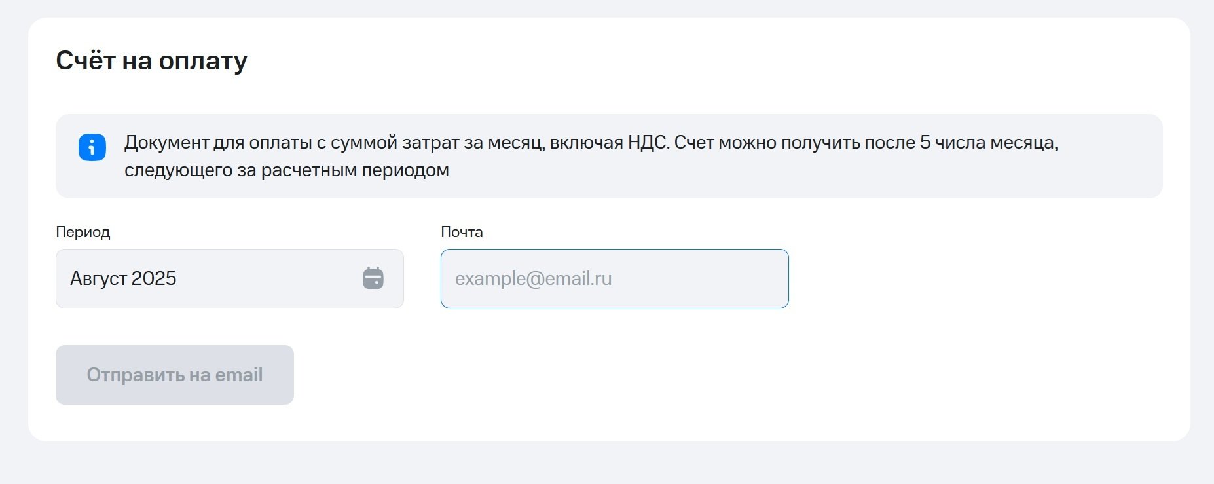Open the calendar icon in Период field
Viewport: 1214px width, 484px height.
click(x=373, y=278)
